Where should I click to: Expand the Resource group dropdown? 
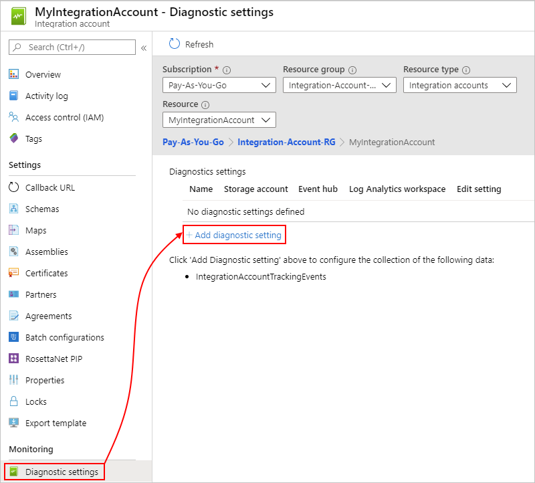coord(339,85)
